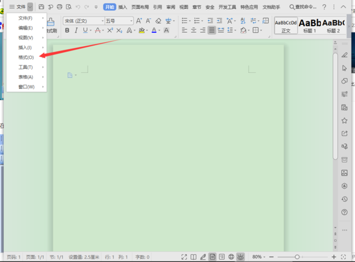Toggle Superscript formatting

110,30
